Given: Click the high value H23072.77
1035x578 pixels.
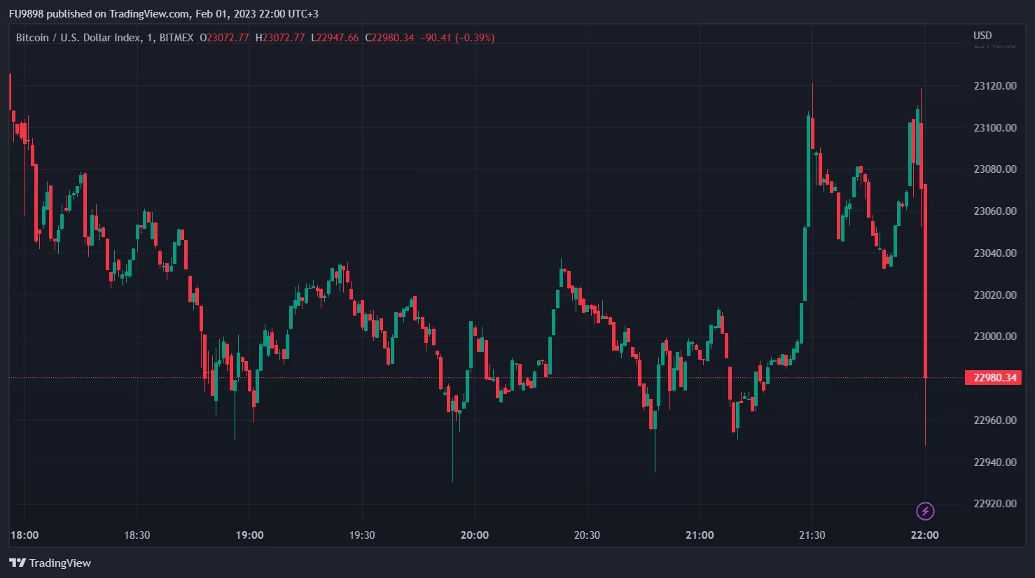Looking at the screenshot, I should tap(280, 38).
